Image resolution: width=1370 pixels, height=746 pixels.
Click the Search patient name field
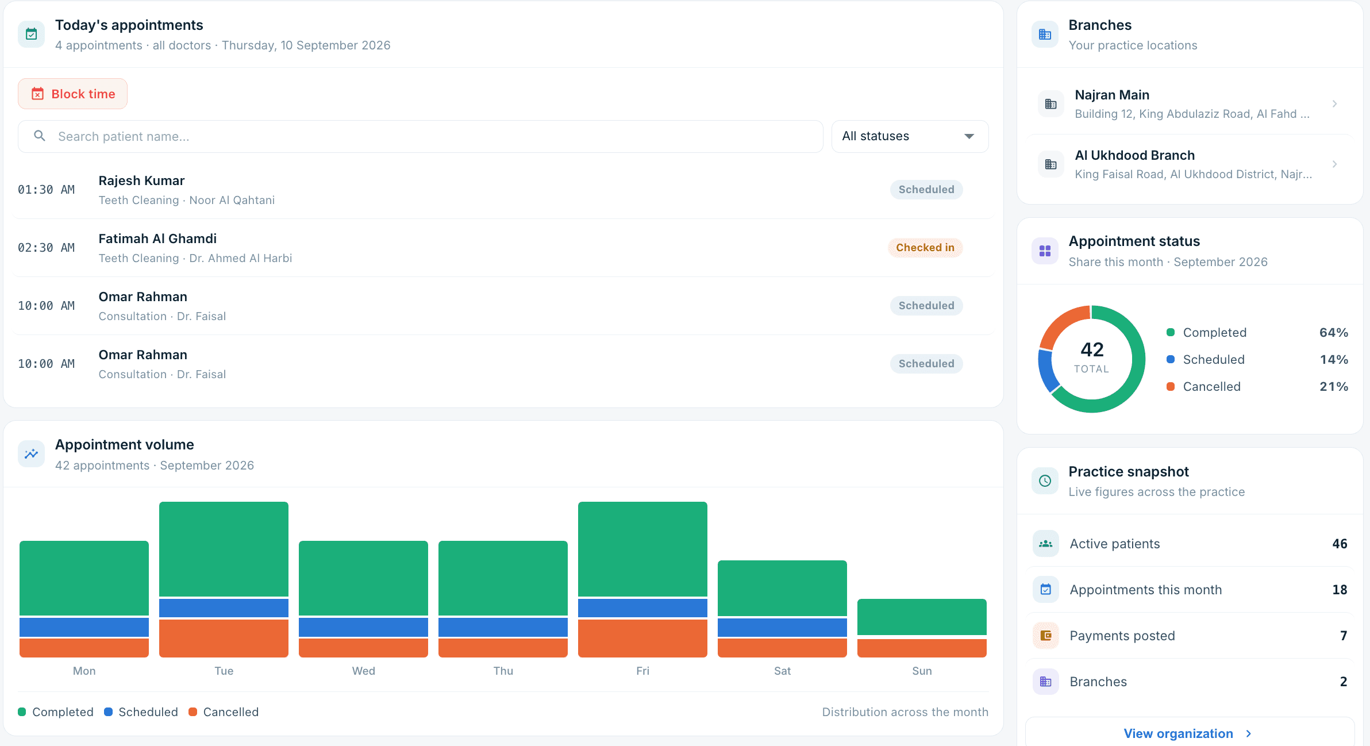[x=420, y=136]
